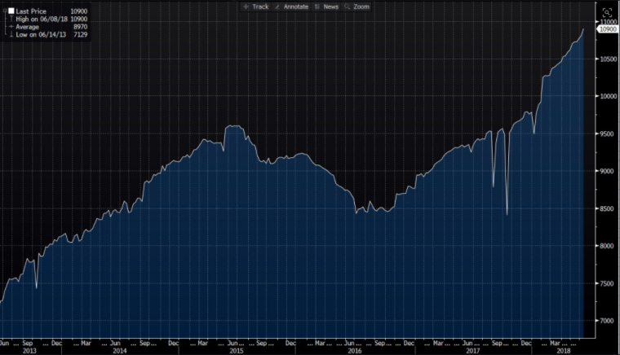Click the Track crosshair button

[x=255, y=7]
